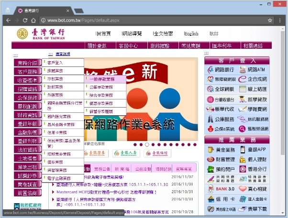Open the Mastercard HCE news link
Viewport: 288px width, 218px height.
point(107,192)
